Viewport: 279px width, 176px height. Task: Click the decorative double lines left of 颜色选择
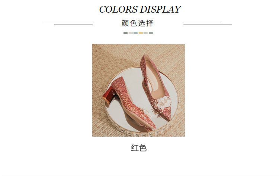[68, 23]
